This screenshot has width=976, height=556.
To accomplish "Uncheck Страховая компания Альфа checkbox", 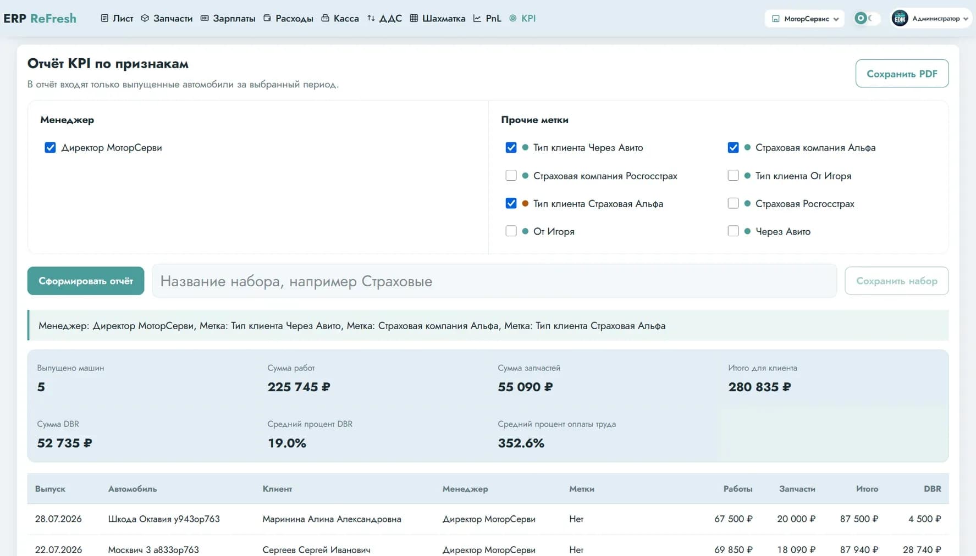I will (733, 147).
